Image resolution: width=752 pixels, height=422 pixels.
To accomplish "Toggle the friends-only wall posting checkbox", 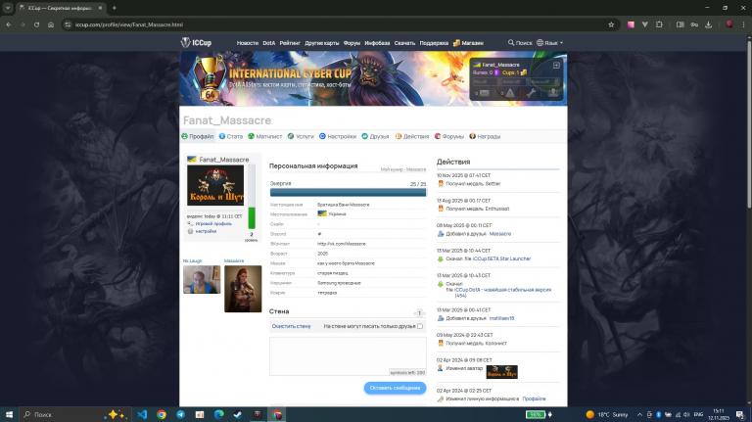I will 420,326.
